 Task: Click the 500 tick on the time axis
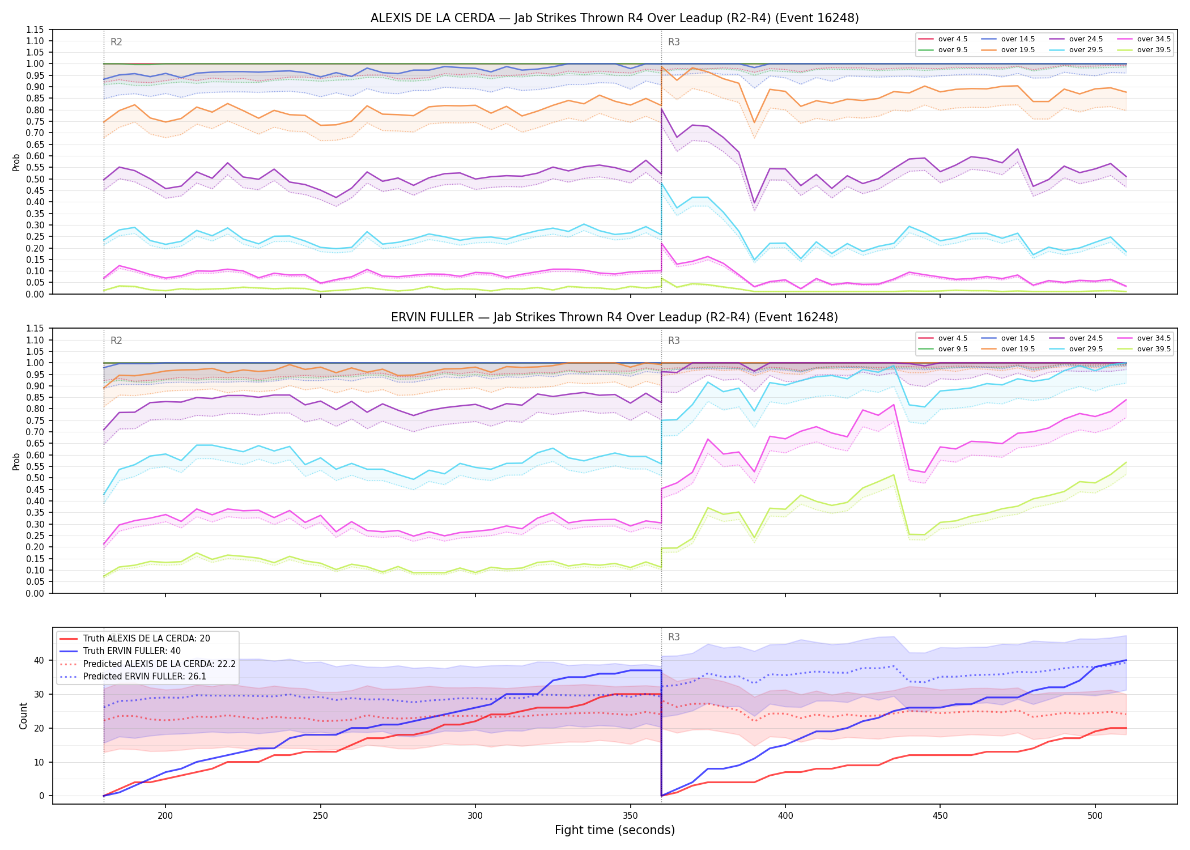[x=1095, y=816]
